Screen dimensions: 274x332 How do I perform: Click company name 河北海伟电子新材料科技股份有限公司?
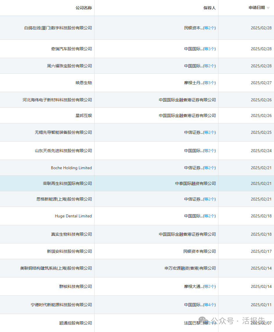[57, 100]
